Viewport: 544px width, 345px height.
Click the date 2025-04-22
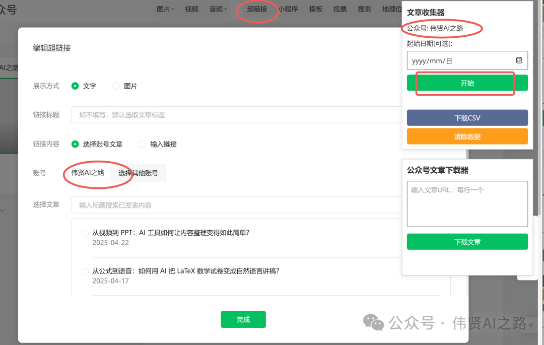111,243
